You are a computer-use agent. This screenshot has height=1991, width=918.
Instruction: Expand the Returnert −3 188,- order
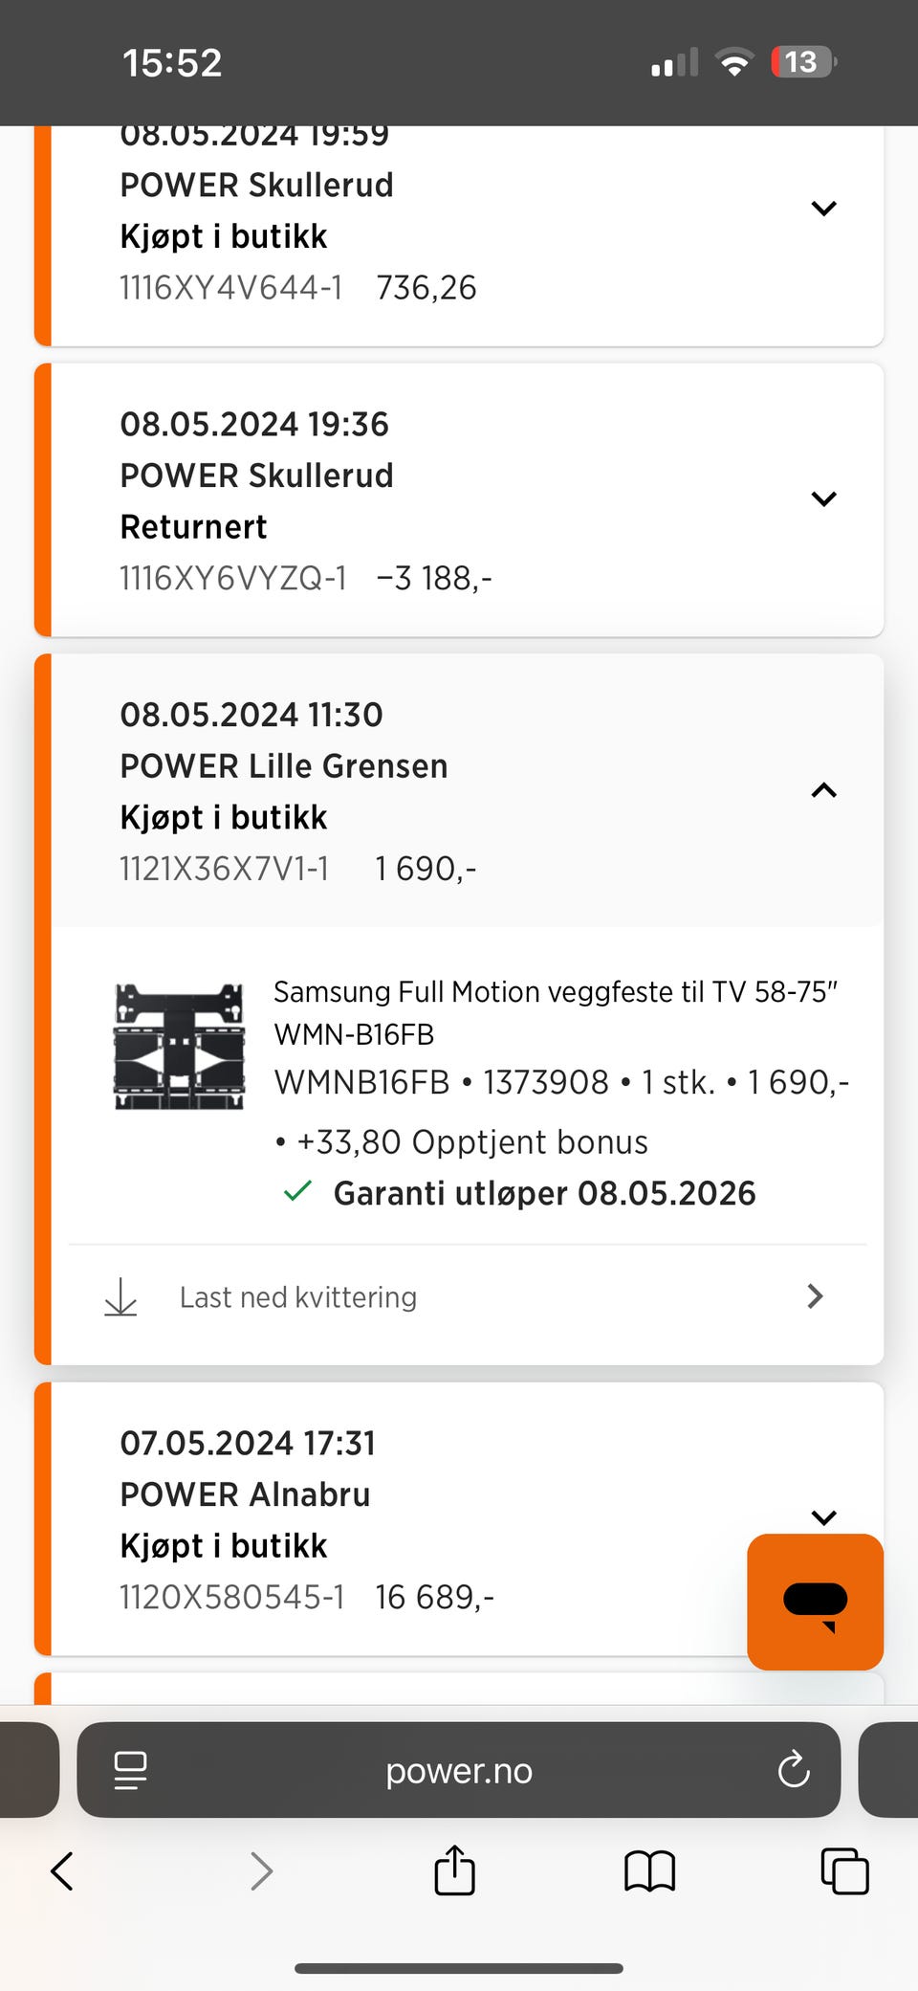(823, 498)
